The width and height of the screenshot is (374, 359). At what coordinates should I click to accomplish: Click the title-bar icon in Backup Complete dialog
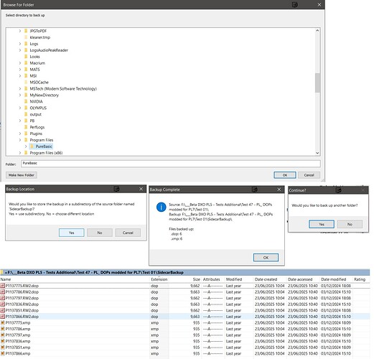tap(255, 190)
